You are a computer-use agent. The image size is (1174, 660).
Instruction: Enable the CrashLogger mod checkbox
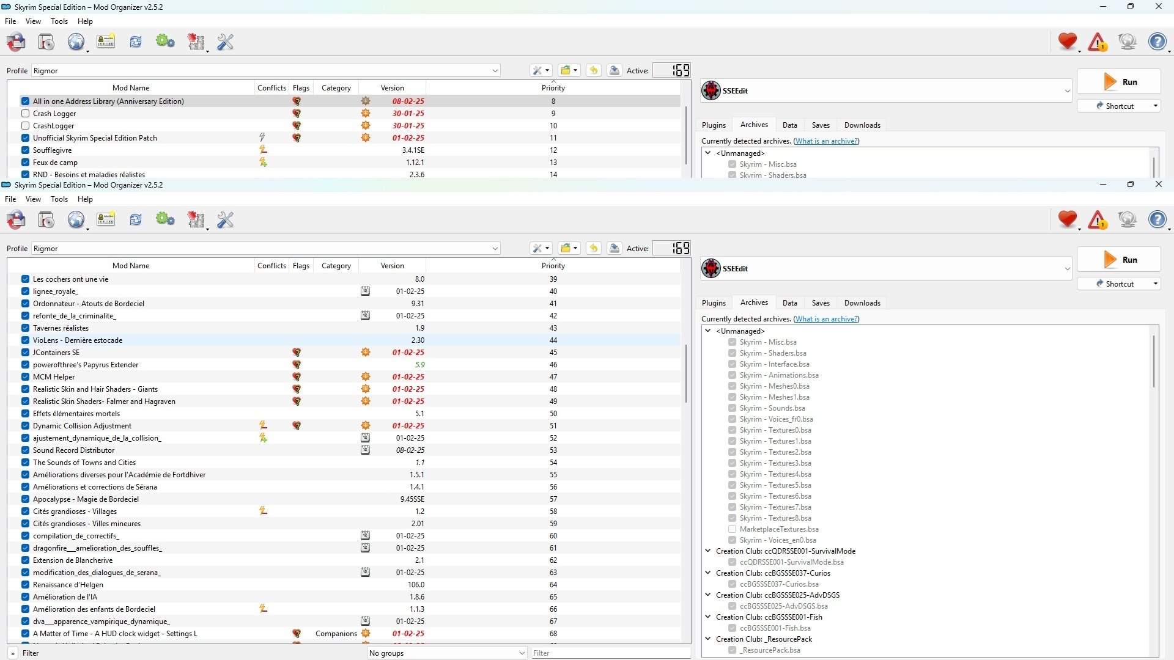[25, 126]
